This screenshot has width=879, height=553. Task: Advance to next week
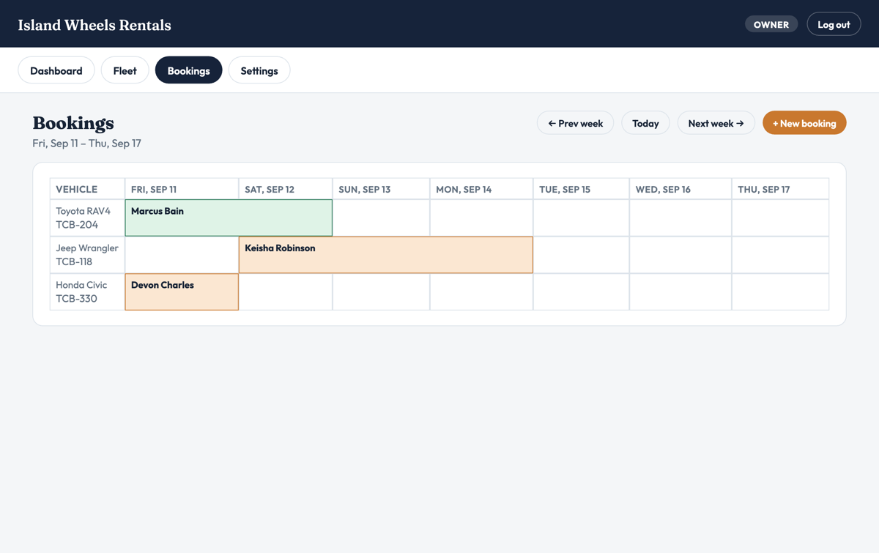[x=716, y=123]
